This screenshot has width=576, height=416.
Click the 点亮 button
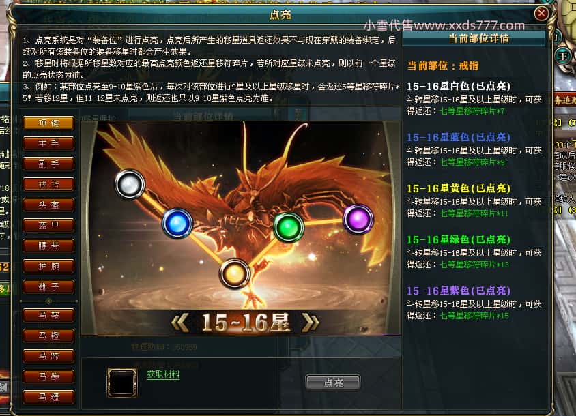pos(333,383)
